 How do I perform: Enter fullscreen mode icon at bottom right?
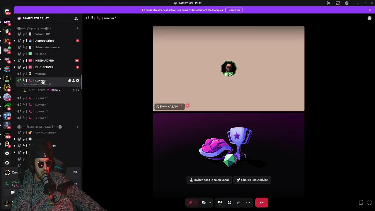pos(369,203)
